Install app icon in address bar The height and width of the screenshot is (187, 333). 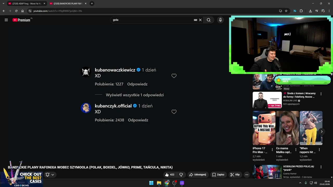pos(280,11)
